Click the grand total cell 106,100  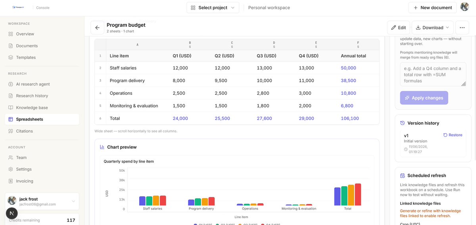[358, 119]
